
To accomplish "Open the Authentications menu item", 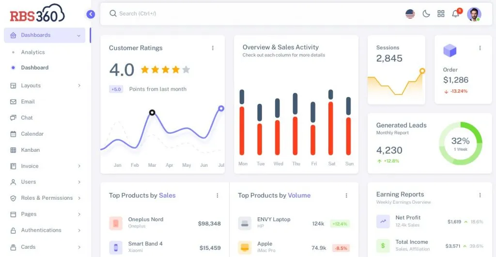I will click(x=41, y=230).
